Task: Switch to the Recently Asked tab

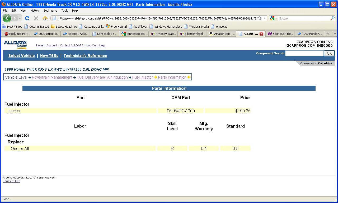Action: (76, 34)
